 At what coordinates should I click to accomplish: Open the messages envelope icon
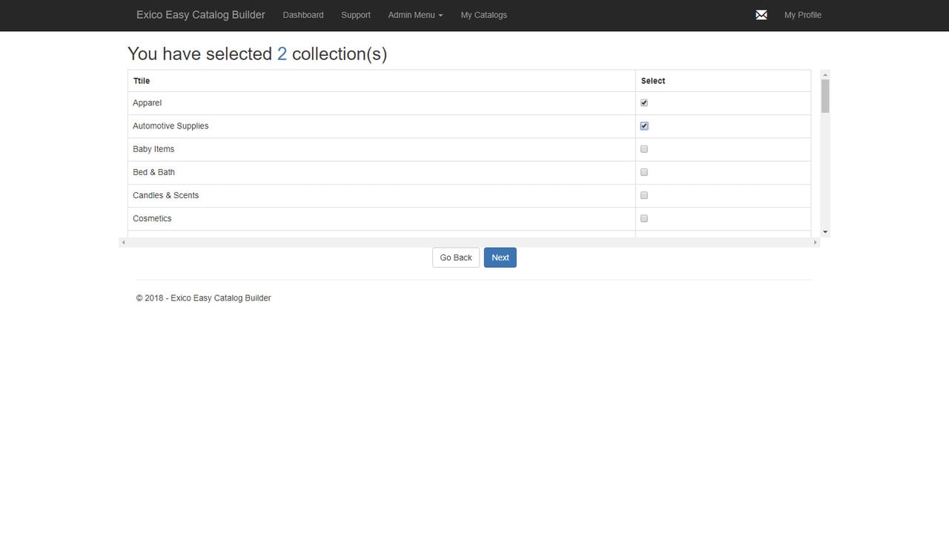761,15
